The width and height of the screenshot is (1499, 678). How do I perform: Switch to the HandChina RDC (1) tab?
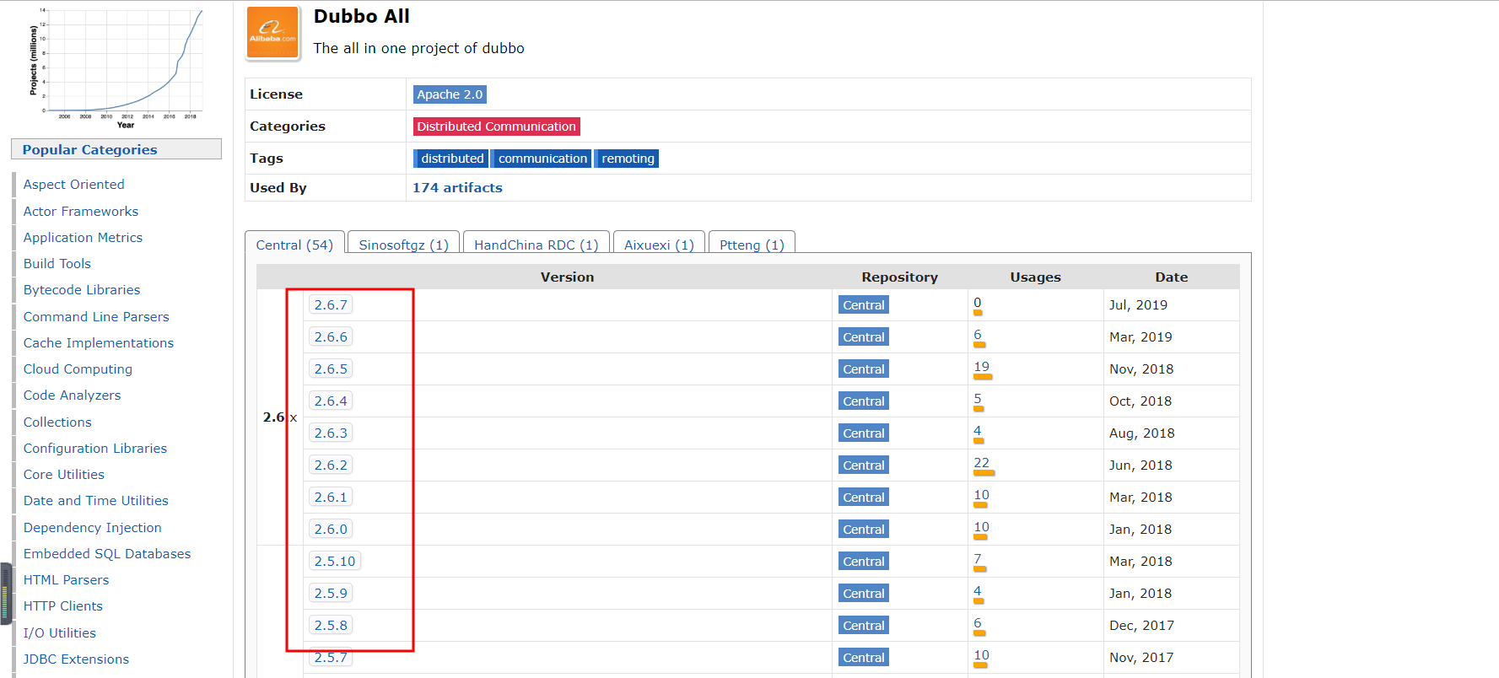point(536,245)
